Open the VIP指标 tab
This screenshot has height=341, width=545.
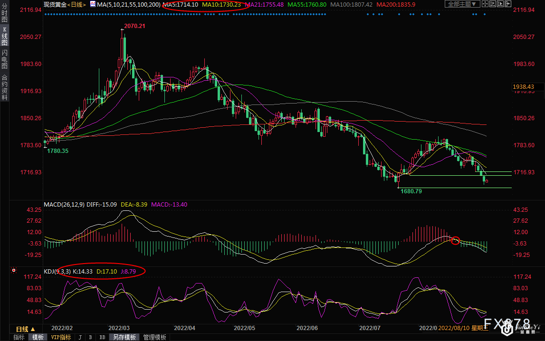point(61,337)
